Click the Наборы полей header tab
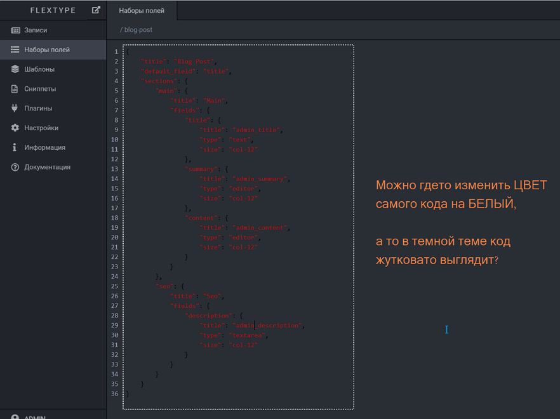 click(142, 11)
